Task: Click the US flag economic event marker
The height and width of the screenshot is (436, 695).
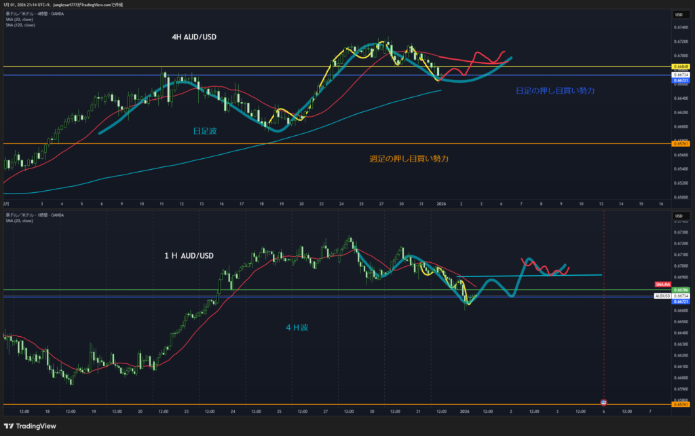Action: [604, 401]
